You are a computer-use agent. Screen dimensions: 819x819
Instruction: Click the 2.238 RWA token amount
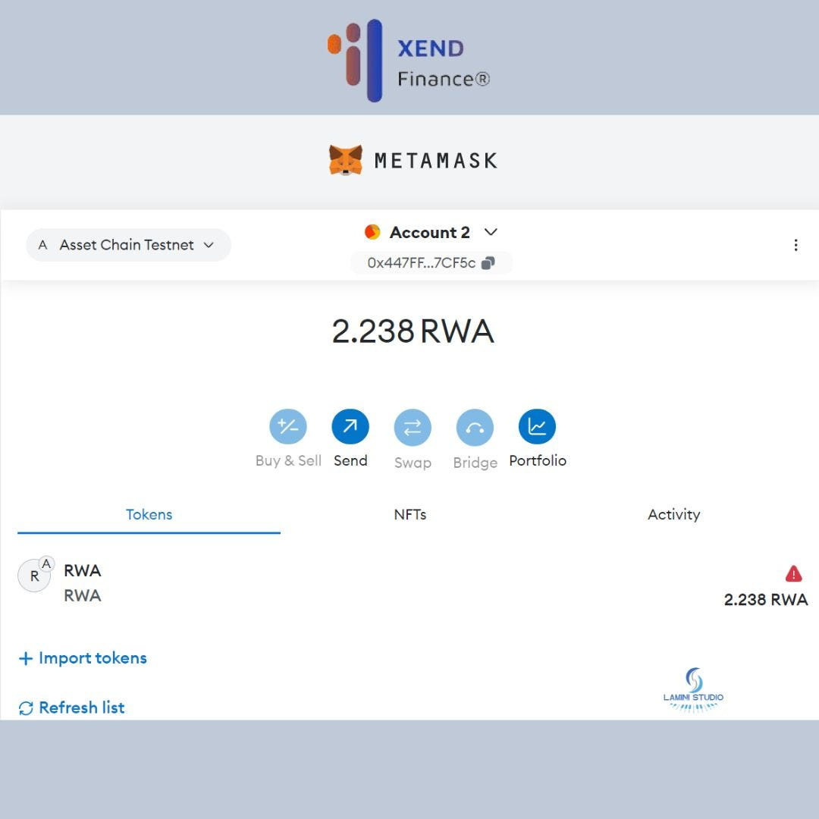coord(766,600)
